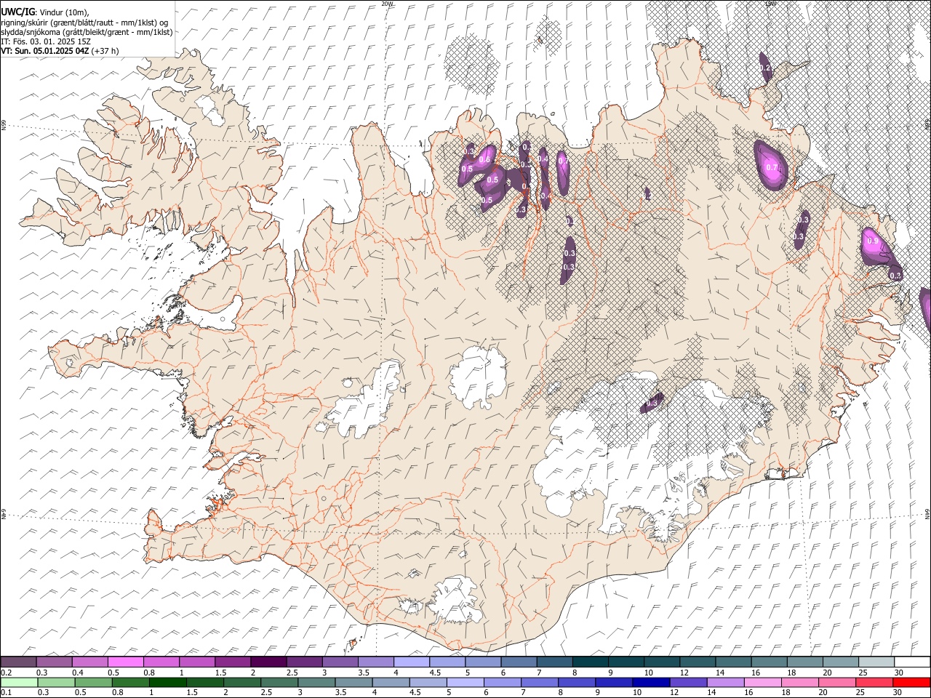Click the 'VT: Sun. 05.01.2025 04Z (+37 h)' line

(x=60, y=51)
